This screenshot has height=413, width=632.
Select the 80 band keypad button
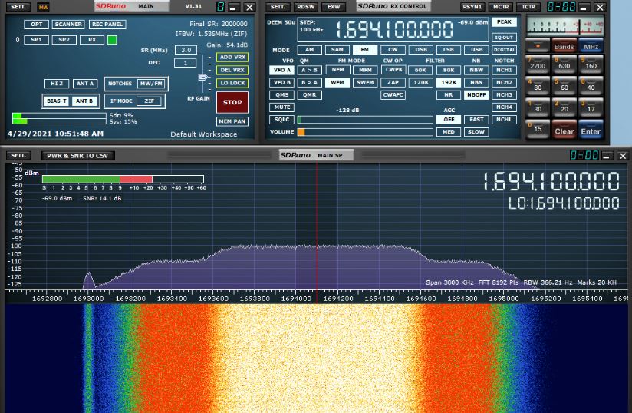click(538, 86)
